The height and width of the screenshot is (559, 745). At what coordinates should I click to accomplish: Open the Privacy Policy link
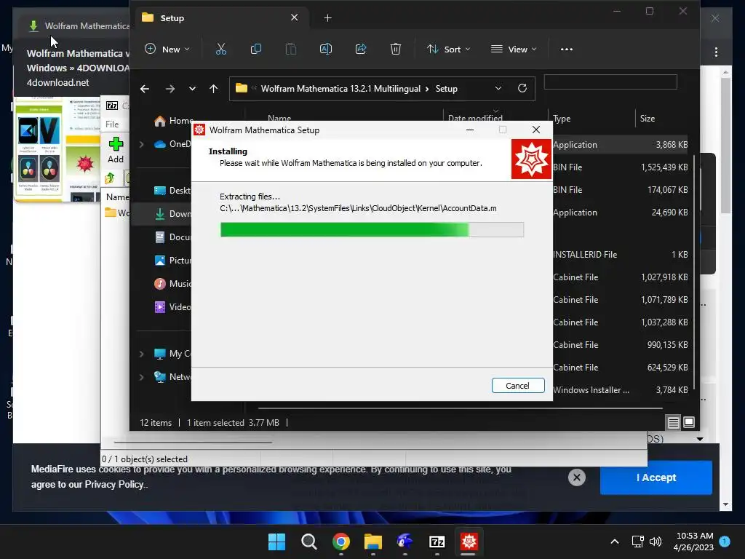pos(114,484)
